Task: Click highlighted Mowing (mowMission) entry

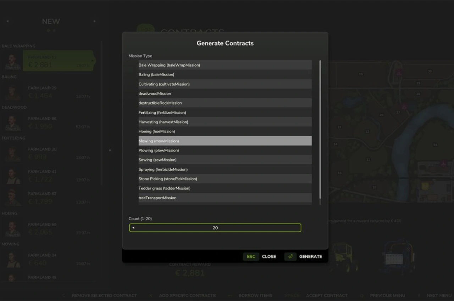Action: click(x=225, y=141)
